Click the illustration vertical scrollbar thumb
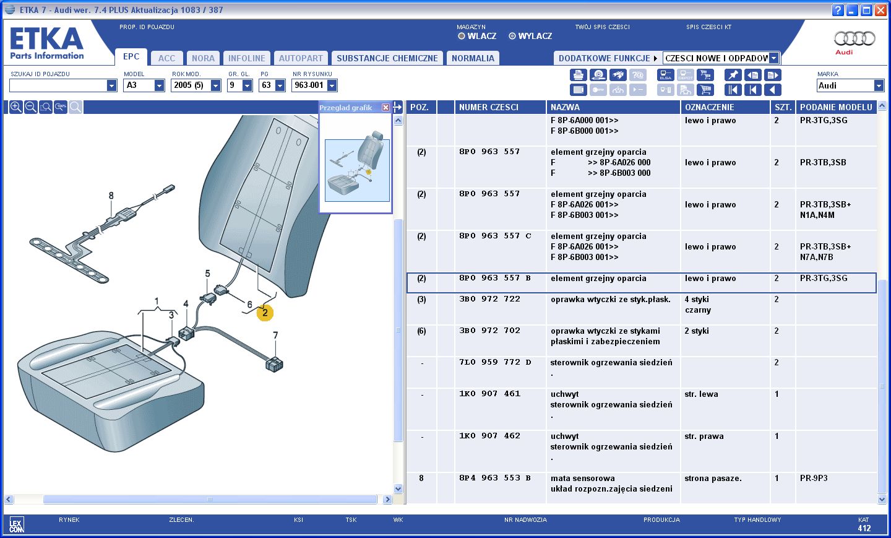This screenshot has width=891, height=538. click(398, 329)
